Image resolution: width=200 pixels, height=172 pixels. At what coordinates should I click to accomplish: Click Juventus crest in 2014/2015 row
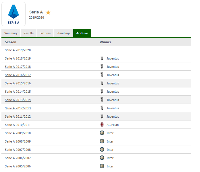(102, 91)
